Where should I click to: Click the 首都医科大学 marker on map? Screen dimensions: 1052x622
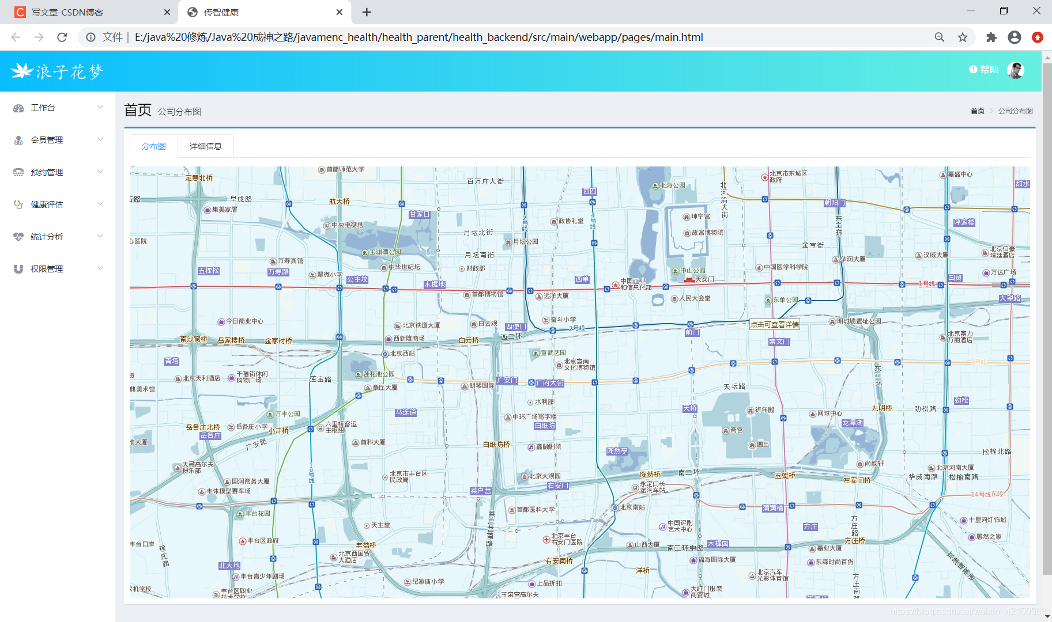(x=512, y=510)
